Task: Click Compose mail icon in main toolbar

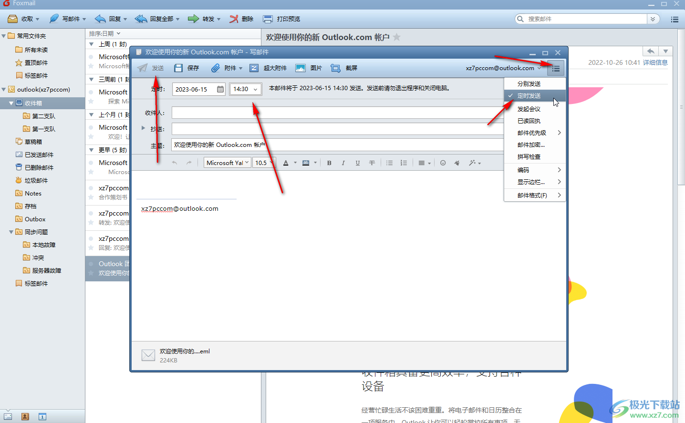Action: 54,19
